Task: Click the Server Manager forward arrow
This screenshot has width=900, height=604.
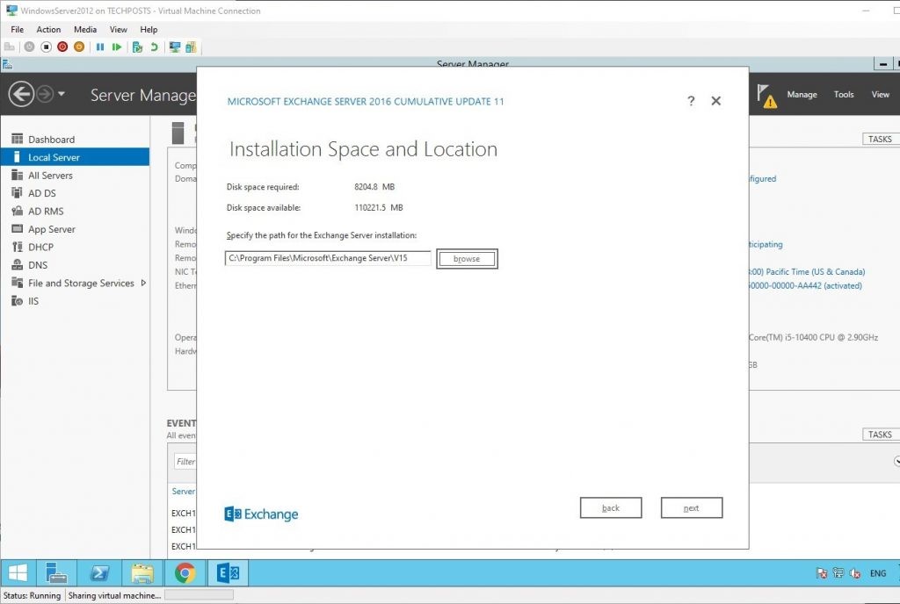Action: [x=45, y=94]
